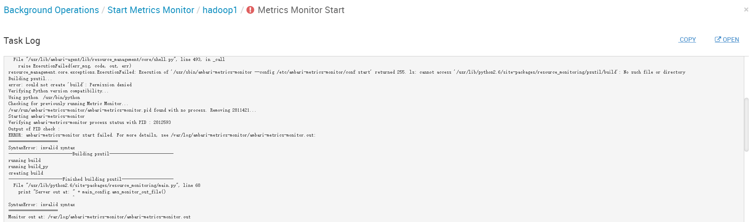Copy the task log with COPY
Image resolution: width=750 pixels, height=222 pixels.
[687, 40]
